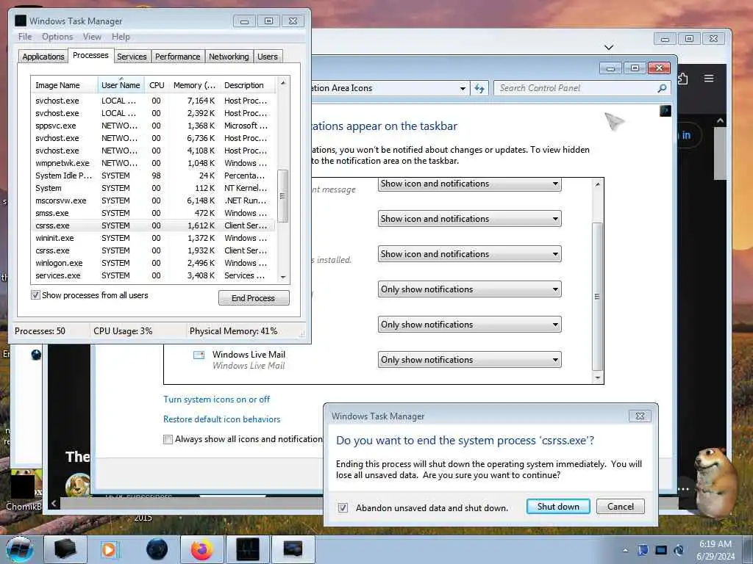Viewport: 753px width, 564px height.
Task: Click the small globe icon below Task Manager
Action: coord(36,355)
